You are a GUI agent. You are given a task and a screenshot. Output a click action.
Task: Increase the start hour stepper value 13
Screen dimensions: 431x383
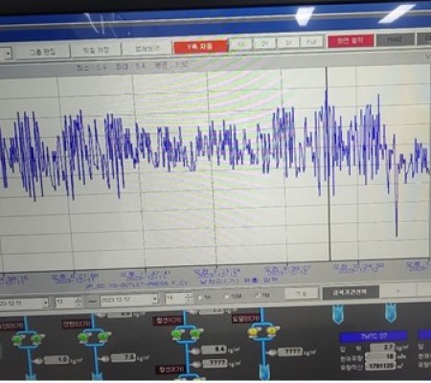[x=78, y=300]
